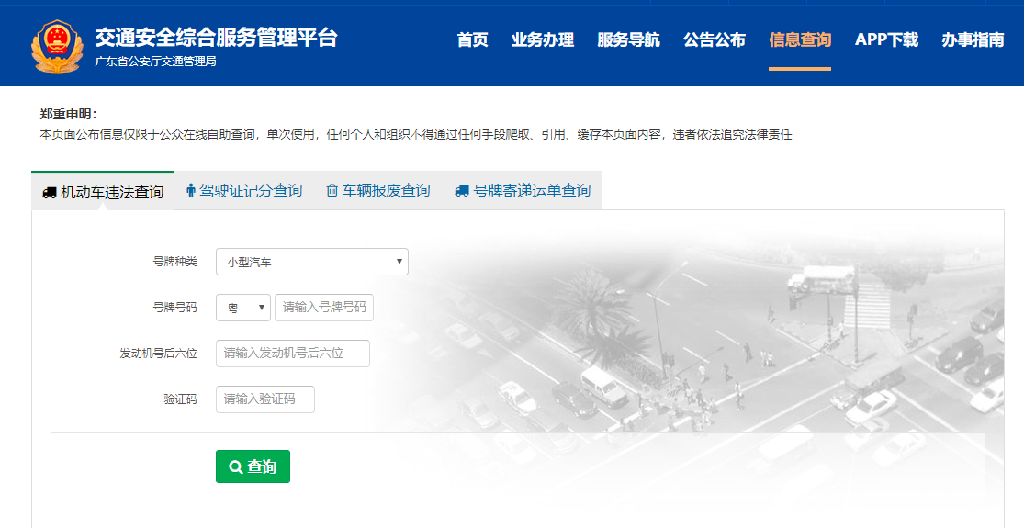Click the 广东省公安厅交通管理局 subtitle text
The width and height of the screenshot is (1024, 528).
(x=155, y=62)
